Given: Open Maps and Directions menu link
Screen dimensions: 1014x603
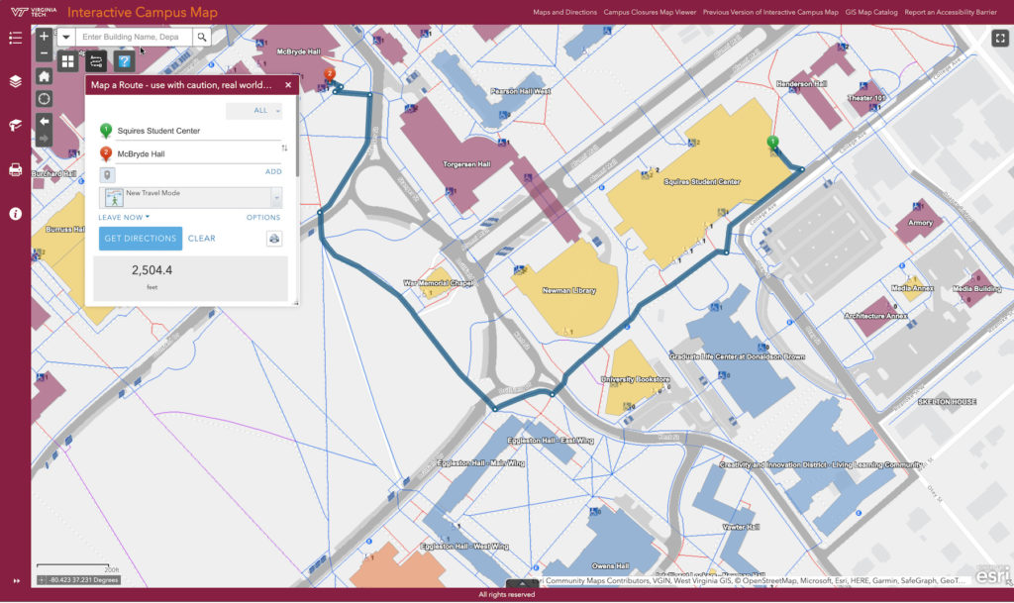Looking at the screenshot, I should [x=564, y=13].
